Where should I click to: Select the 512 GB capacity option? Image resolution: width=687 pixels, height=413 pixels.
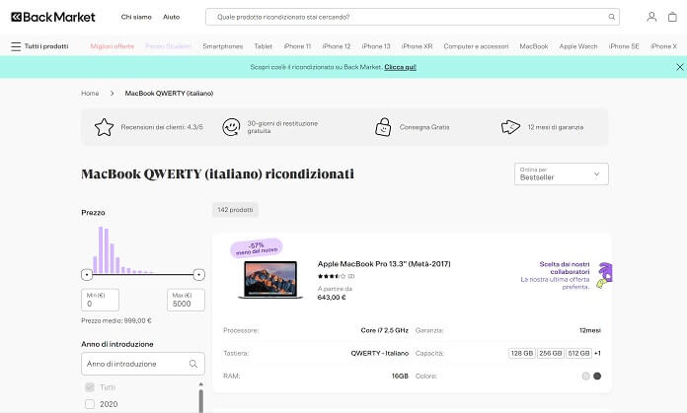[x=578, y=353]
